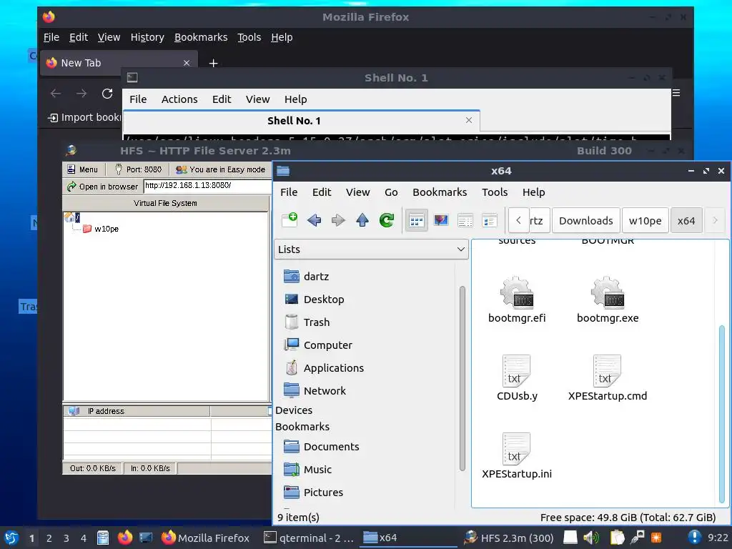This screenshot has width=732, height=549.
Task: Switch to qterminal task in taskbar
Action: tap(309, 538)
